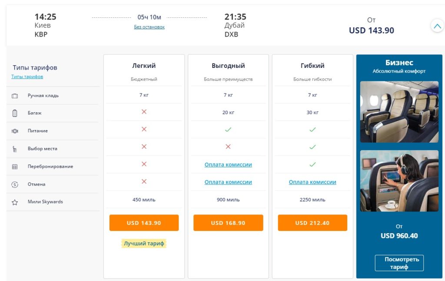The height and width of the screenshot is (281, 445).
Task: Open Гибкий cancellation Оплата комиссии link
Action: pyautogui.click(x=312, y=182)
